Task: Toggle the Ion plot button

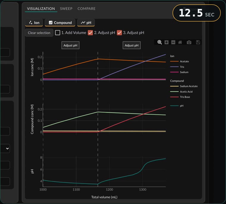Action: [34, 23]
